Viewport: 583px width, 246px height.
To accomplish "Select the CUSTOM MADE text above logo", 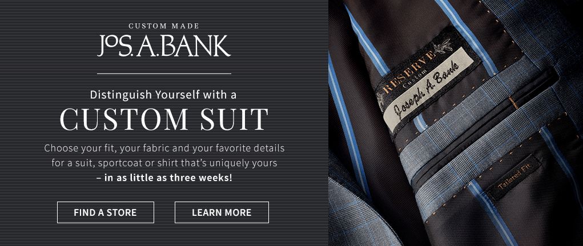I will 164,26.
